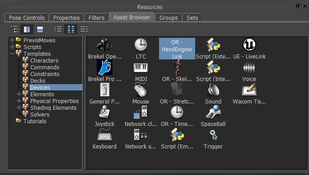Select Characters in the Templates tree

click(44, 60)
